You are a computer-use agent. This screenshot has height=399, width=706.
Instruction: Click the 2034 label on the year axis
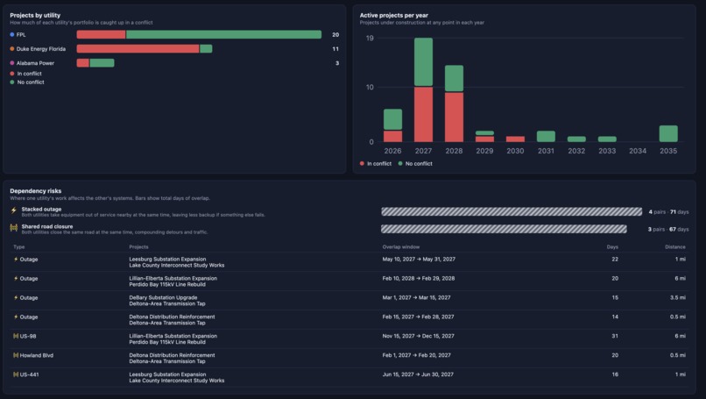click(x=638, y=151)
